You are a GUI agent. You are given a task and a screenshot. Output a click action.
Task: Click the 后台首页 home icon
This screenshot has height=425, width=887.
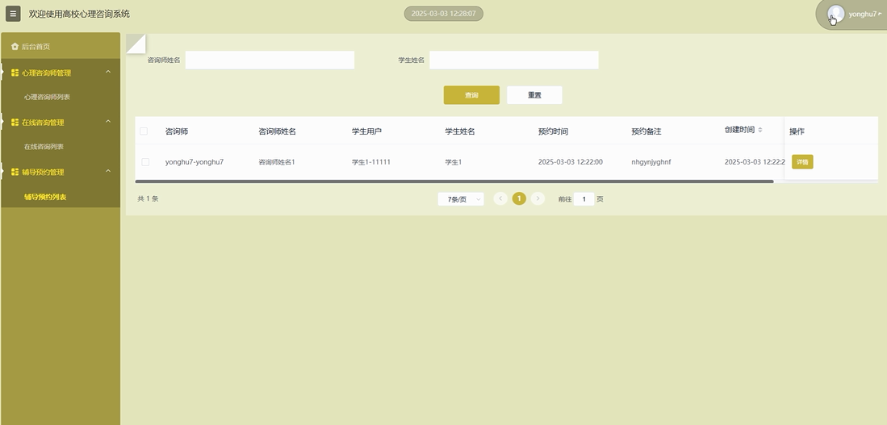point(15,47)
